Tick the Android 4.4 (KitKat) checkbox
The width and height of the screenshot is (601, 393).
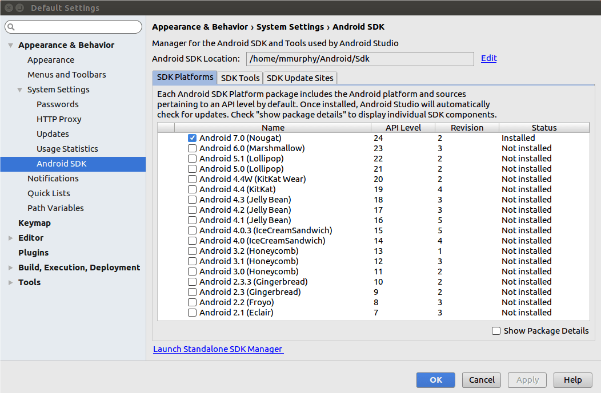point(193,189)
